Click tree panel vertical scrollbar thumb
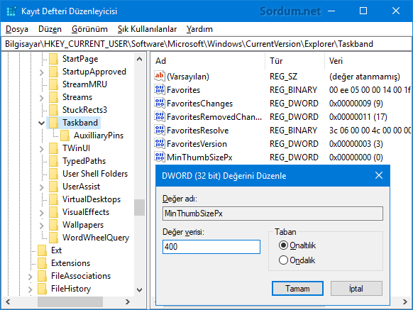Image resolution: width=413 pixels, height=310 pixels. [x=139, y=208]
